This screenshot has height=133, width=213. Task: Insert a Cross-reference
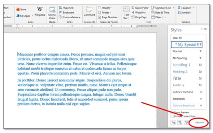69,17
